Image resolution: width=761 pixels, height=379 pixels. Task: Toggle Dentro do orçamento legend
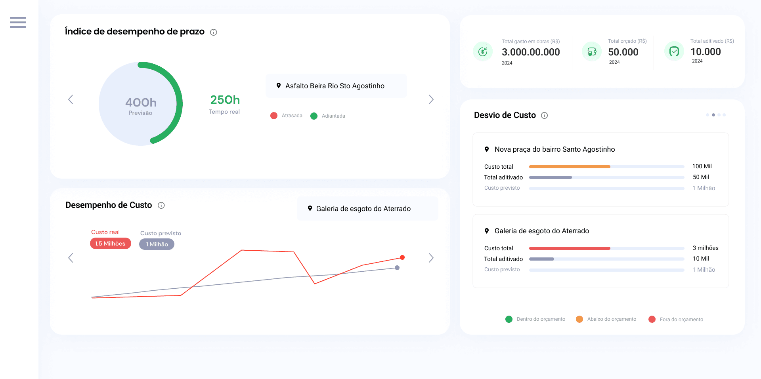tap(535, 319)
